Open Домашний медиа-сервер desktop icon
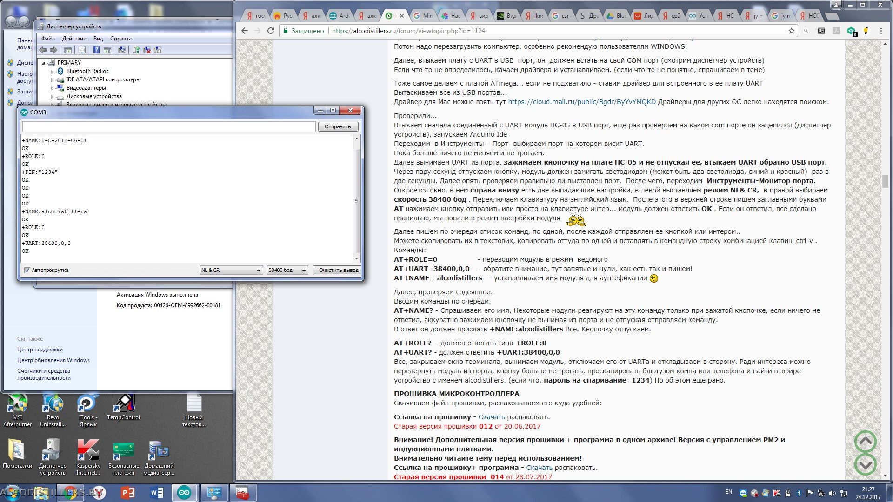893x502 pixels. [159, 457]
